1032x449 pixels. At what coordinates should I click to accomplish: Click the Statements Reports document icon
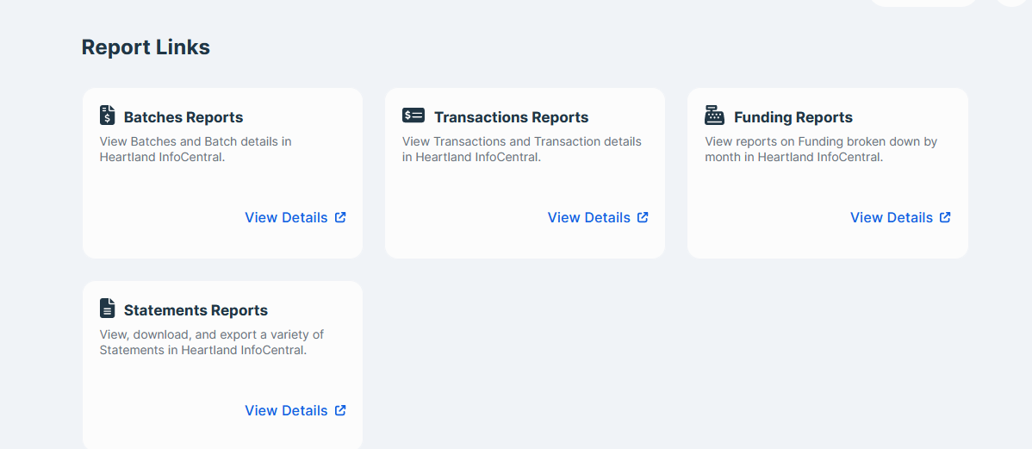point(108,309)
